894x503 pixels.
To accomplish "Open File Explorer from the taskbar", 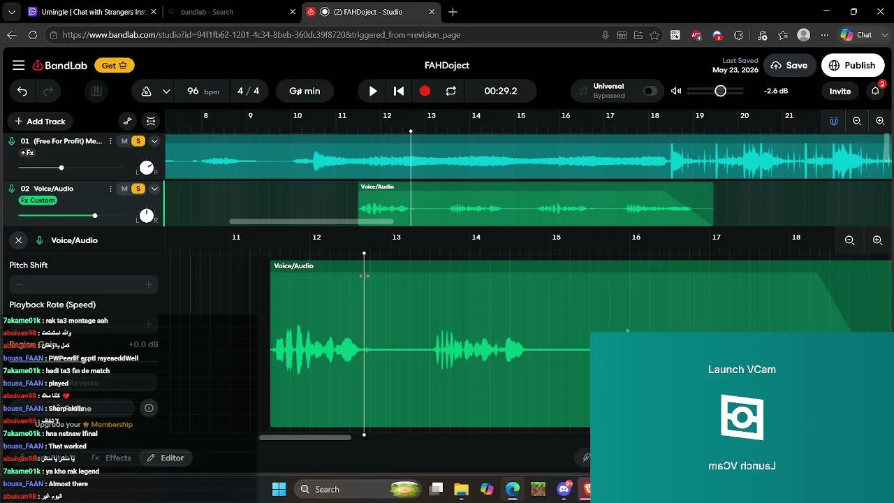I will tap(461, 489).
